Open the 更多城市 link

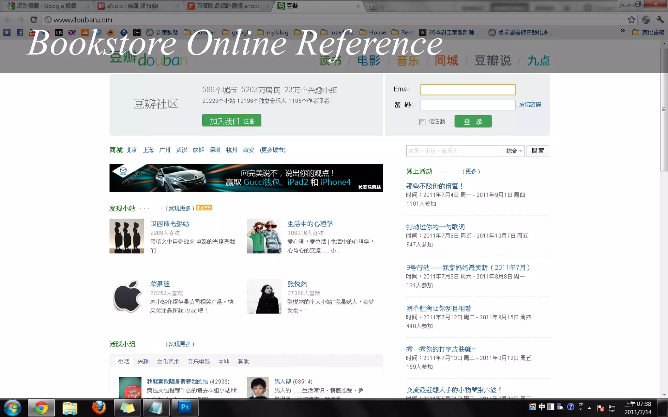[x=273, y=150]
